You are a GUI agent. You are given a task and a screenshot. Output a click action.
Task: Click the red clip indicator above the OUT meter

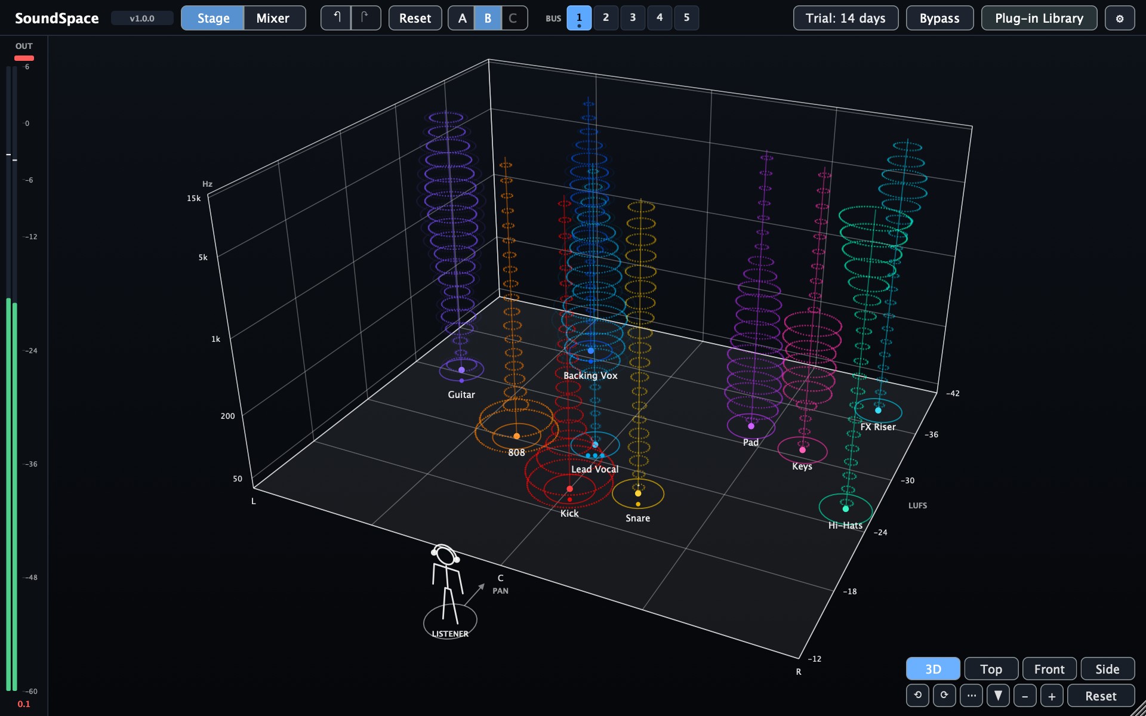point(24,58)
